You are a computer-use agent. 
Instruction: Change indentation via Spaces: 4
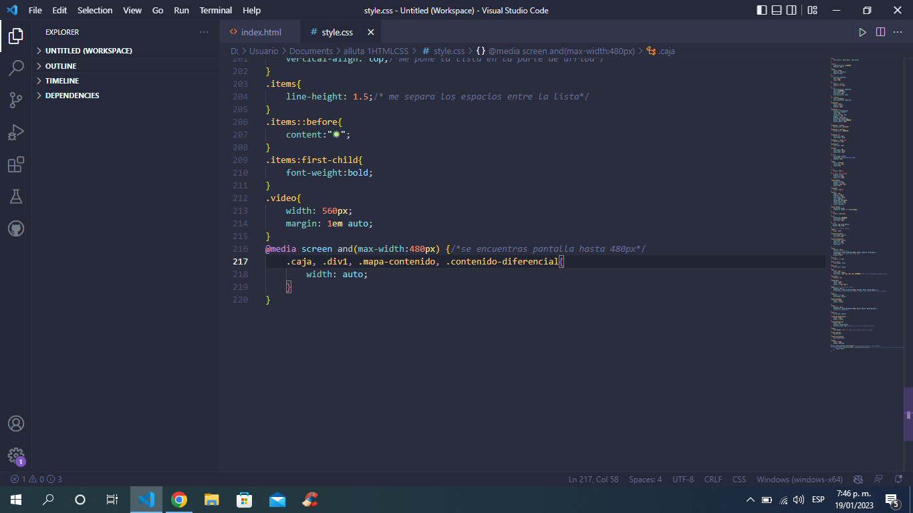click(646, 479)
